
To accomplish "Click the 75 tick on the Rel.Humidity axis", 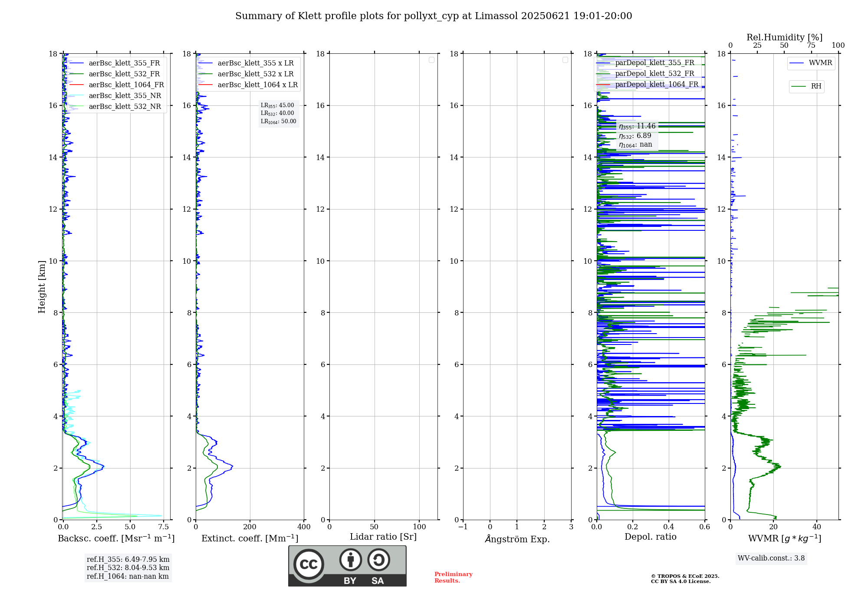I will (x=811, y=46).
